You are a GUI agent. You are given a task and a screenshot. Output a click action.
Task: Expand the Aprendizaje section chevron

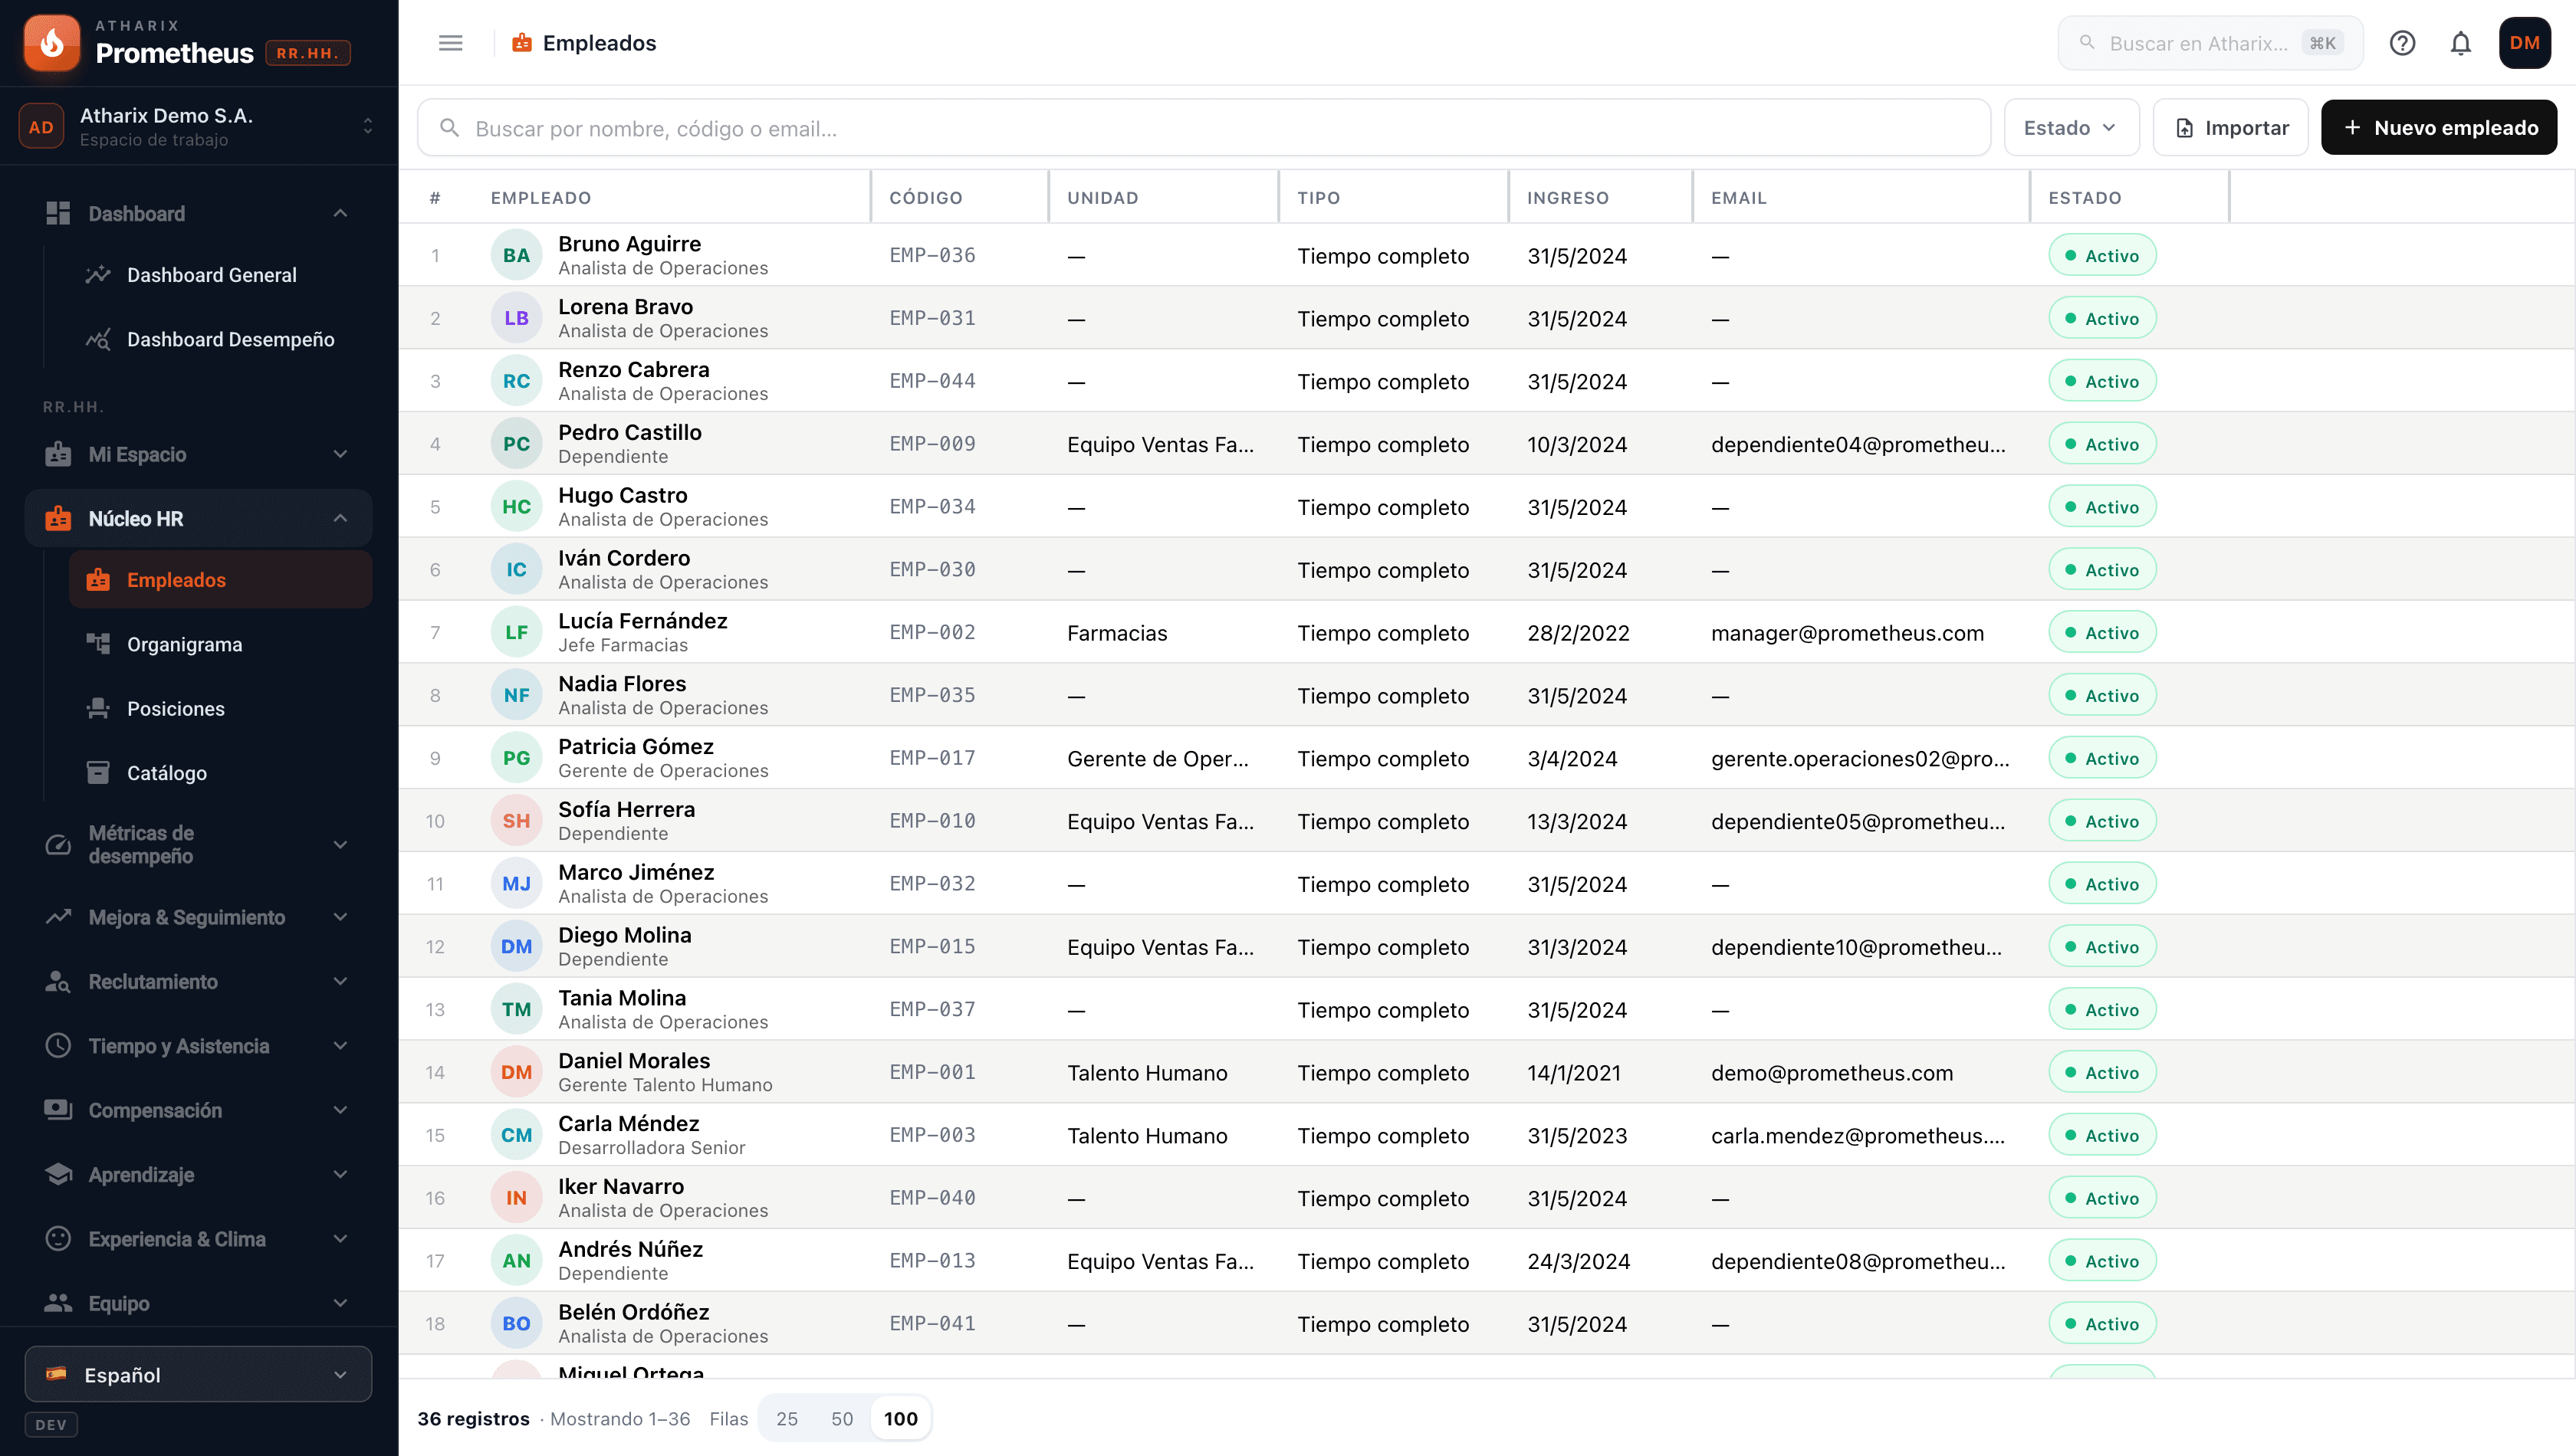340,1174
